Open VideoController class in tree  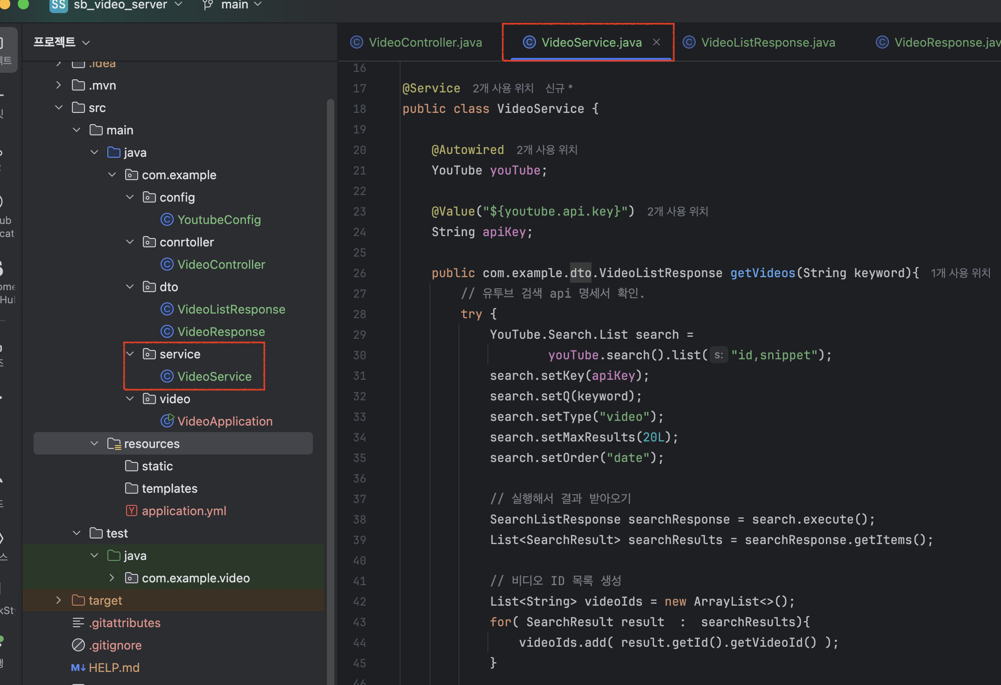tap(221, 265)
